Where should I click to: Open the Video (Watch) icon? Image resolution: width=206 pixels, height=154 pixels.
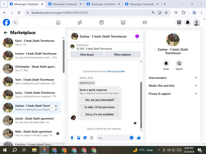click(101, 23)
